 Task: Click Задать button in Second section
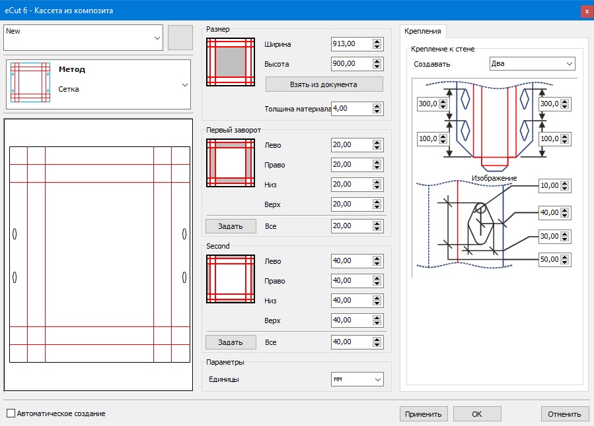pyautogui.click(x=231, y=342)
